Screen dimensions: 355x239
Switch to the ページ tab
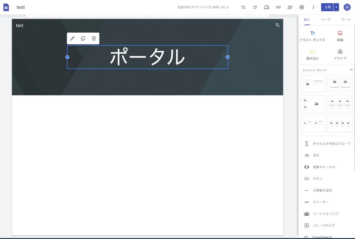click(x=326, y=20)
